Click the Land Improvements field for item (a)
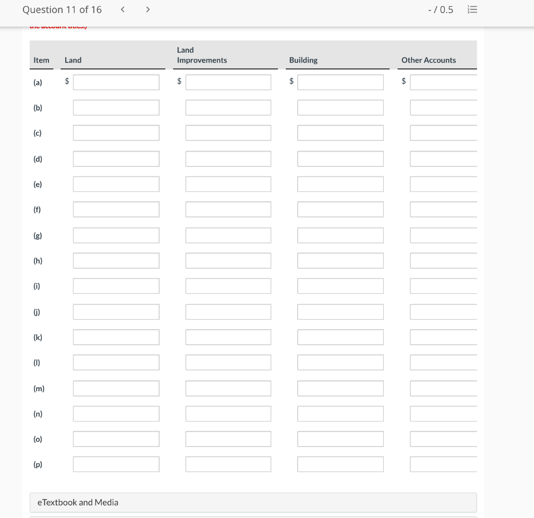Screen dimensions: 534x518 228,82
